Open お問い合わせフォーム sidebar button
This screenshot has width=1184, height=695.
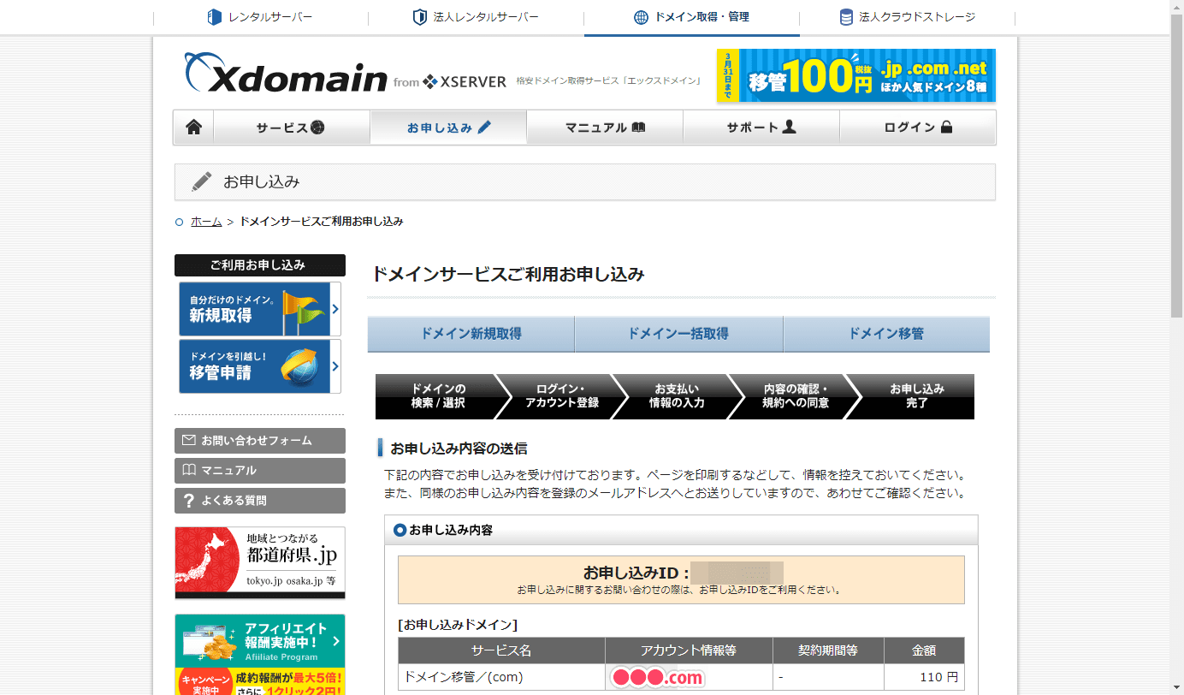pos(259,441)
